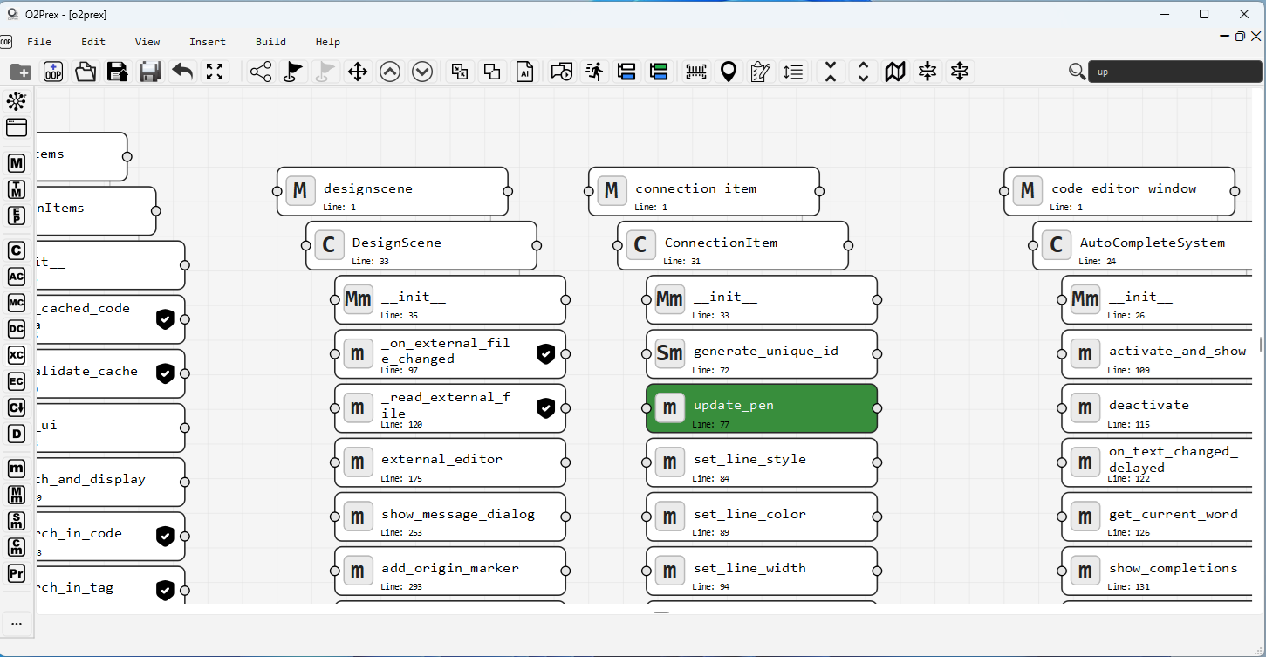The height and width of the screenshot is (657, 1266).
Task: Click the shield check on _read_external_file
Action: click(545, 407)
